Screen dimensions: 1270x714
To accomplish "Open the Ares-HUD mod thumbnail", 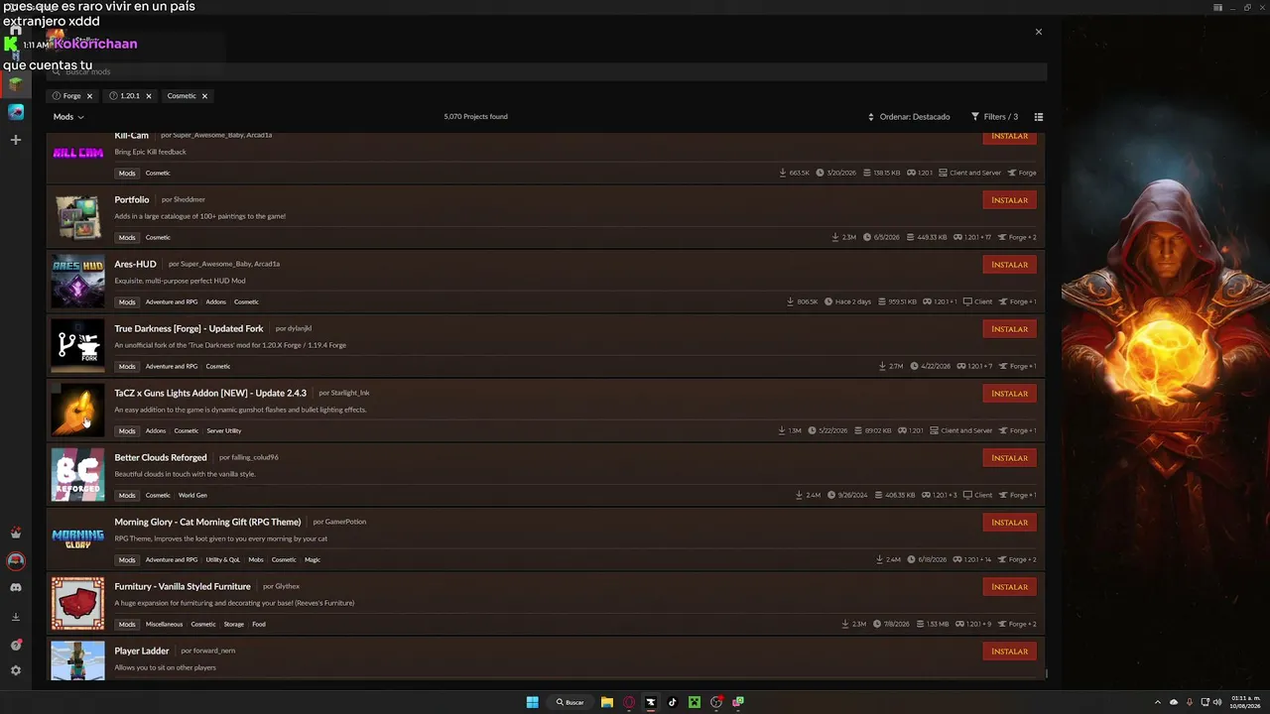I will 77,281.
